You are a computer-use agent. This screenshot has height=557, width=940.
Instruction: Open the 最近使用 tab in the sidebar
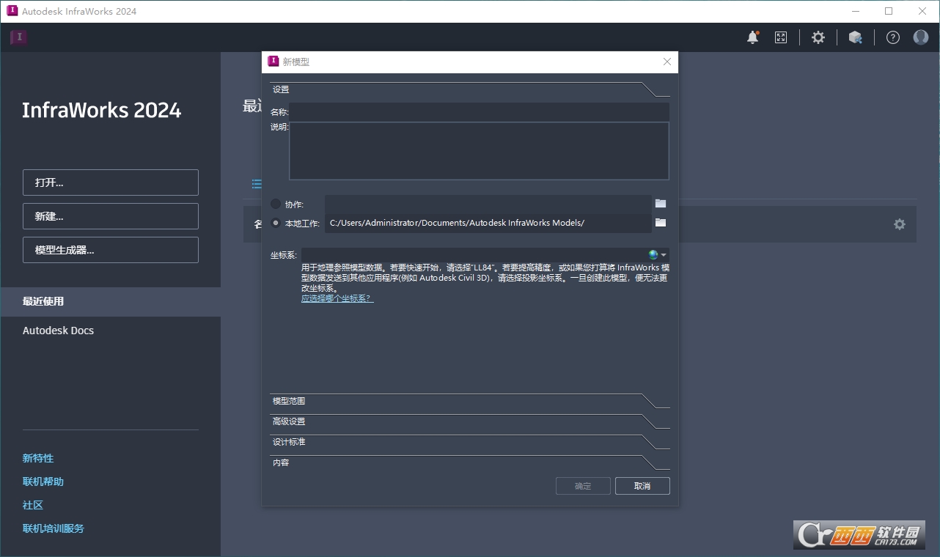tap(111, 301)
